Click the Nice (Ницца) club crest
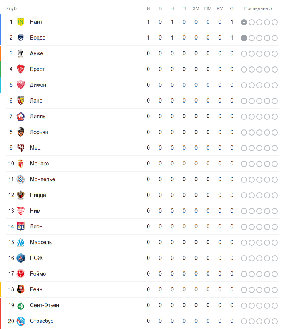The image size is (289, 329). pyautogui.click(x=21, y=195)
